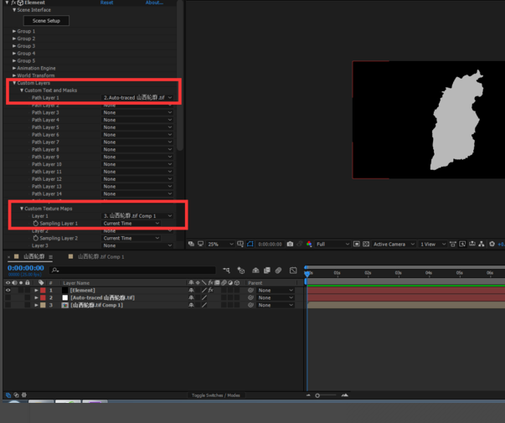Open the Graph Editor icon
Screen dimensions: 505x423
click(293, 271)
